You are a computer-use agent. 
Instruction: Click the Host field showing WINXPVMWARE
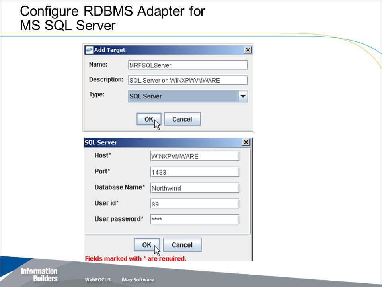click(195, 156)
